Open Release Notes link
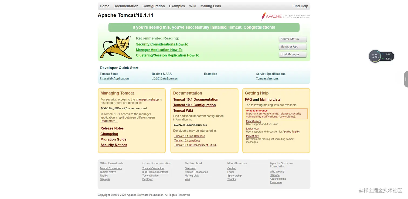The width and height of the screenshot is (408, 199). click(x=112, y=128)
